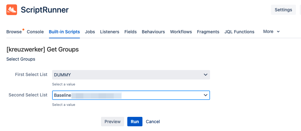
Task: Click the Second Select List label
Action: [x=28, y=95]
